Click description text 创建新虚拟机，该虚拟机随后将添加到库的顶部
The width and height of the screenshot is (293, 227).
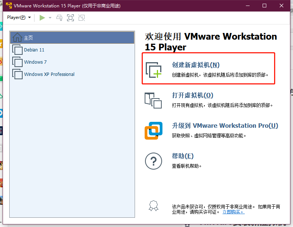[x=220, y=75]
